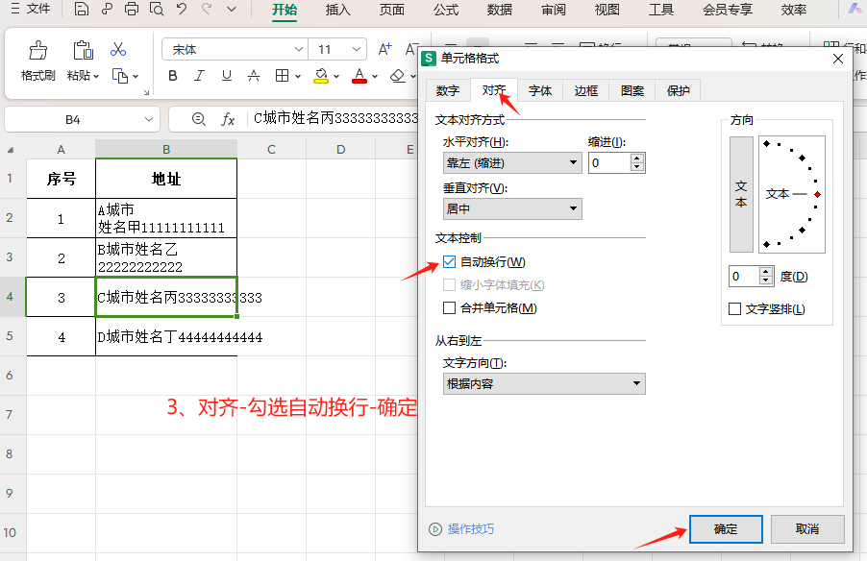Open Print Preview icon in quick access toolbar
Viewport: 867px width, 561px height.
pyautogui.click(x=157, y=9)
